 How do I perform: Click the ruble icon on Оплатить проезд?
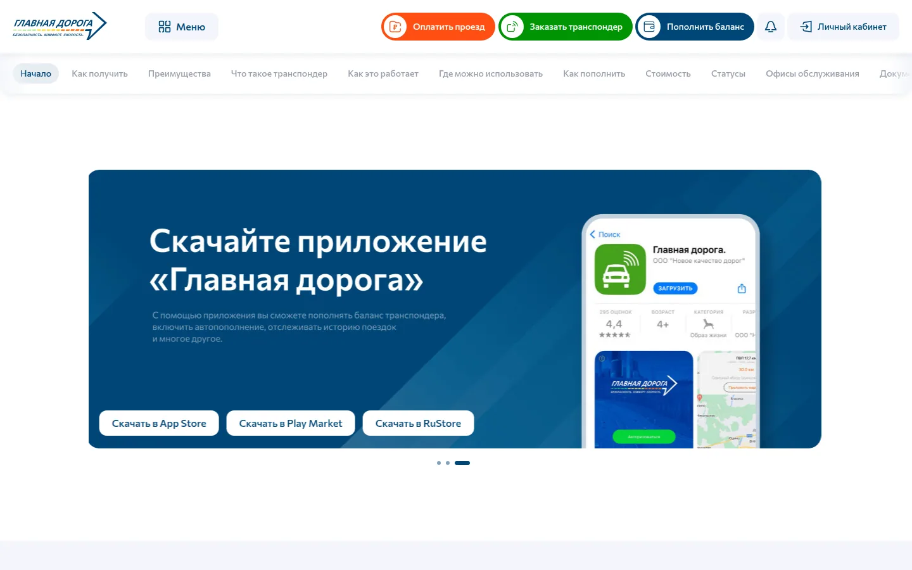(395, 27)
